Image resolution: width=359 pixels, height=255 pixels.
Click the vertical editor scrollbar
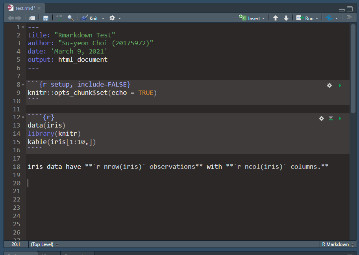click(x=353, y=68)
